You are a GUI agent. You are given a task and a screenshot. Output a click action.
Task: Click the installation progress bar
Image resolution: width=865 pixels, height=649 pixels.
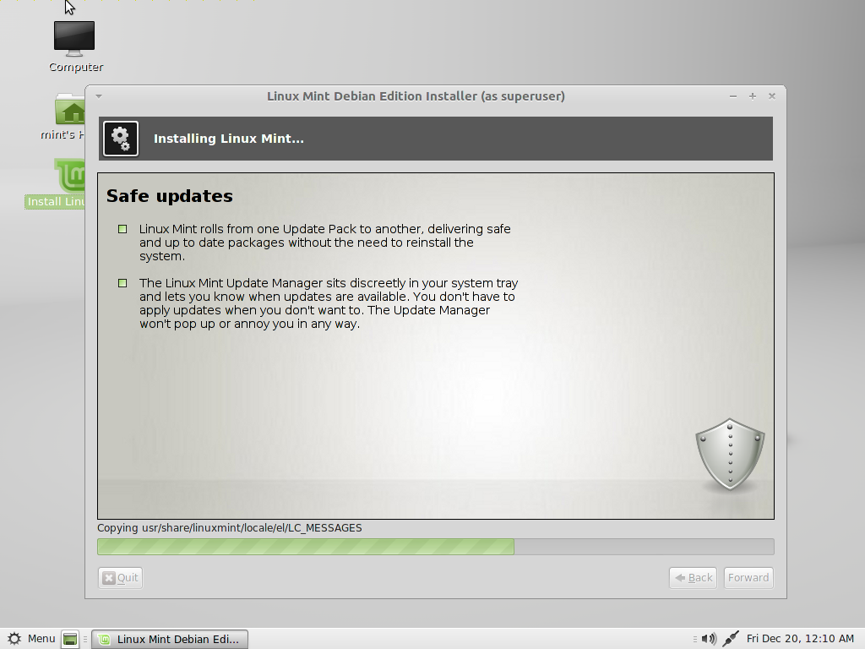[436, 547]
